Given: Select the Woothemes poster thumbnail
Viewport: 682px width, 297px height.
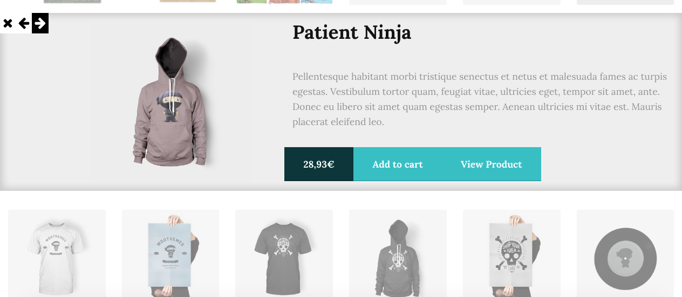Looking at the screenshot, I should click(x=170, y=253).
